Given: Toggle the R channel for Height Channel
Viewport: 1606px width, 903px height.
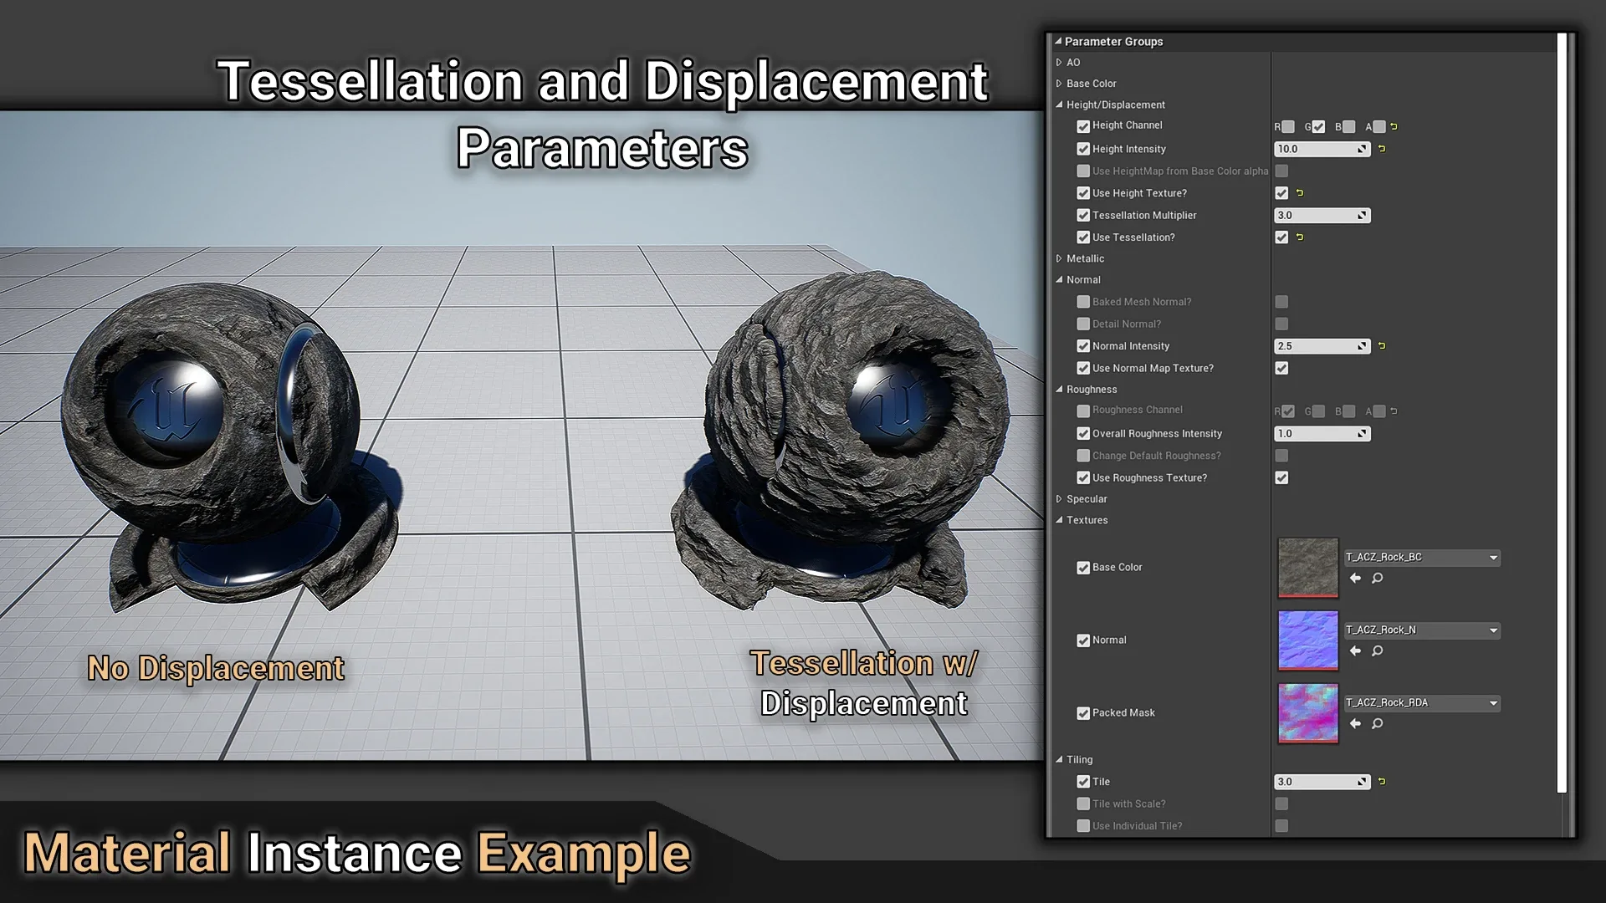Looking at the screenshot, I should click(x=1288, y=127).
